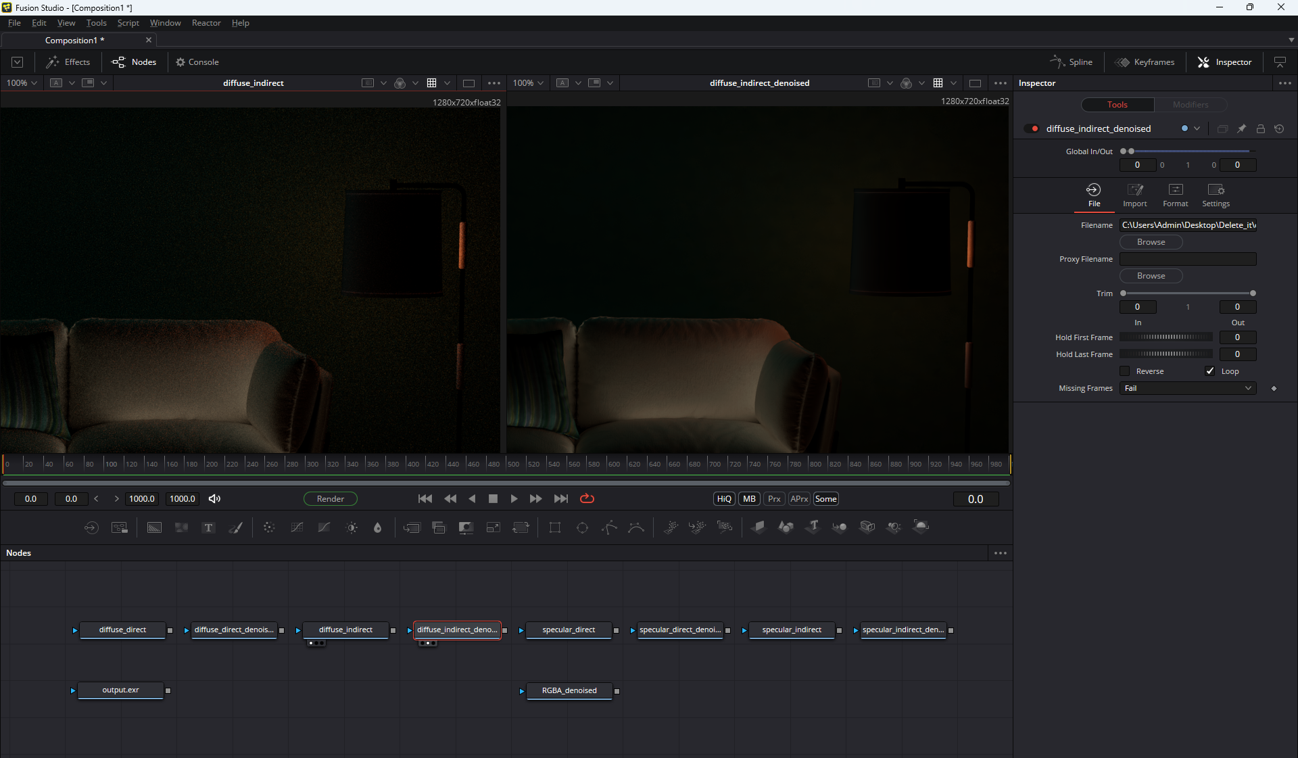Add an Ellipse mask tool
This screenshot has height=758, width=1298.
click(582, 527)
